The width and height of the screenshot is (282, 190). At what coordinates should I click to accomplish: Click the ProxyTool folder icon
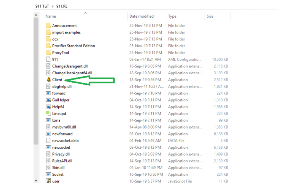(x=48, y=53)
